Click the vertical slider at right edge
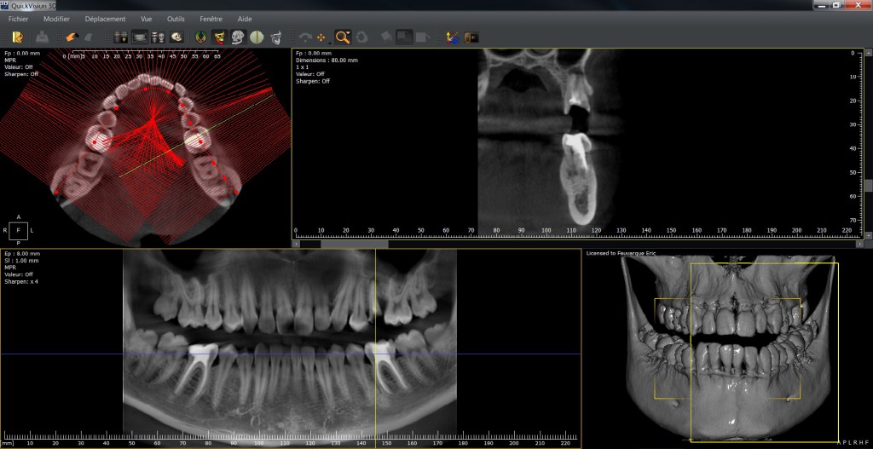Screen dimensions: 873x449 (868, 186)
